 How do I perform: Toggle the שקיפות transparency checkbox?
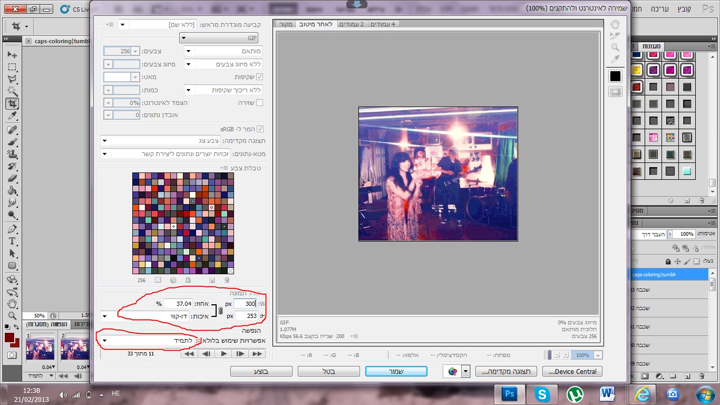pos(259,77)
